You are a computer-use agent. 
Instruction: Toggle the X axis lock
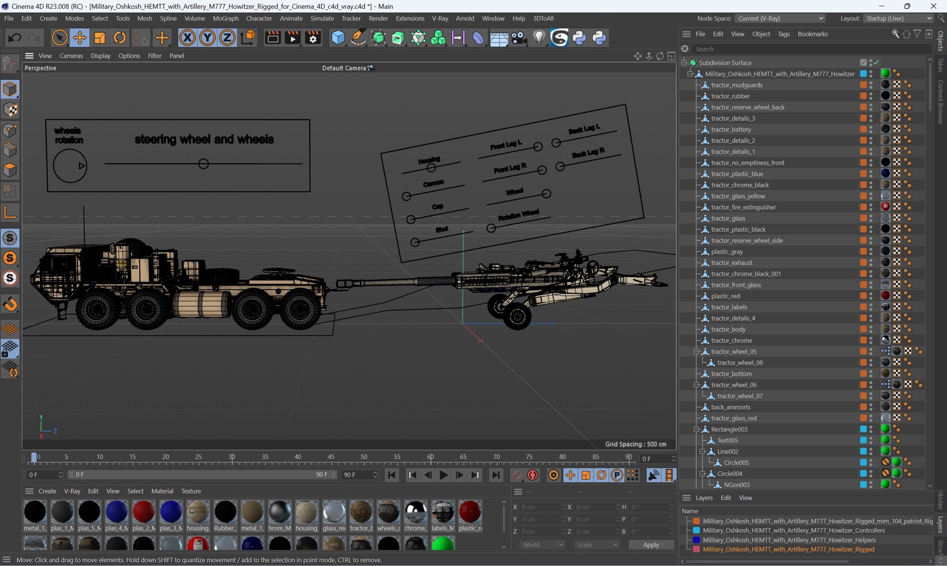pyautogui.click(x=187, y=38)
